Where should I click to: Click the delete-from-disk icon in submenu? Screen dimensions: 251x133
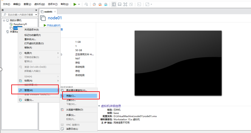tap(62, 110)
